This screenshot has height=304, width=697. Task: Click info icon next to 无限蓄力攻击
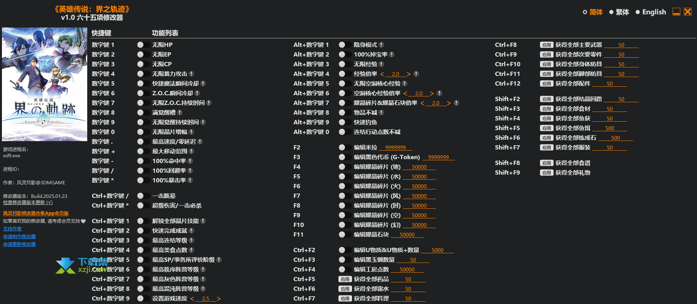192,74
